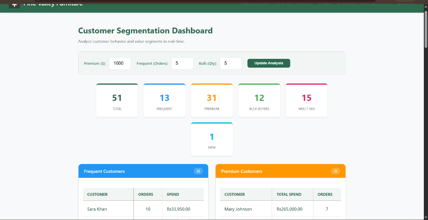Click the page vertical scrollbar thumb

click(x=426, y=30)
